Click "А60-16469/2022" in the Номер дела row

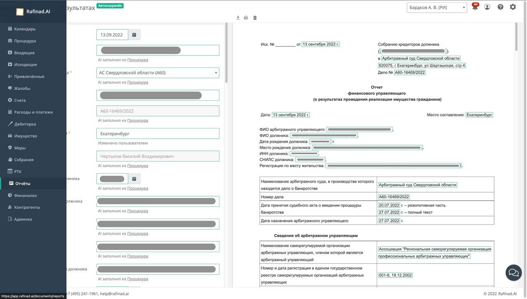[394, 197]
